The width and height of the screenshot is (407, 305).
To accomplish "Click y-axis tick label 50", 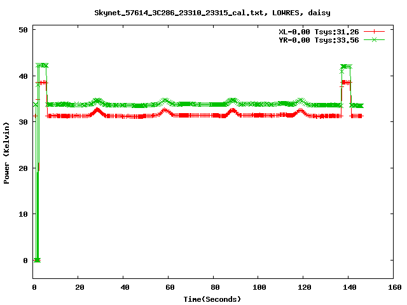I will pyautogui.click(x=23, y=30).
